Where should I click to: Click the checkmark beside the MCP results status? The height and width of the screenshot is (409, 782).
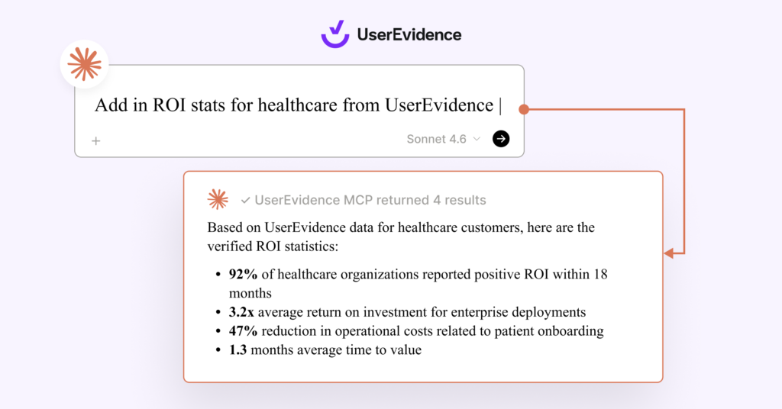click(x=245, y=200)
